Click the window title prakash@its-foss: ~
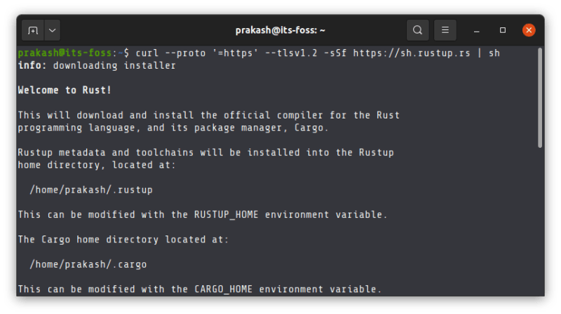 280,30
